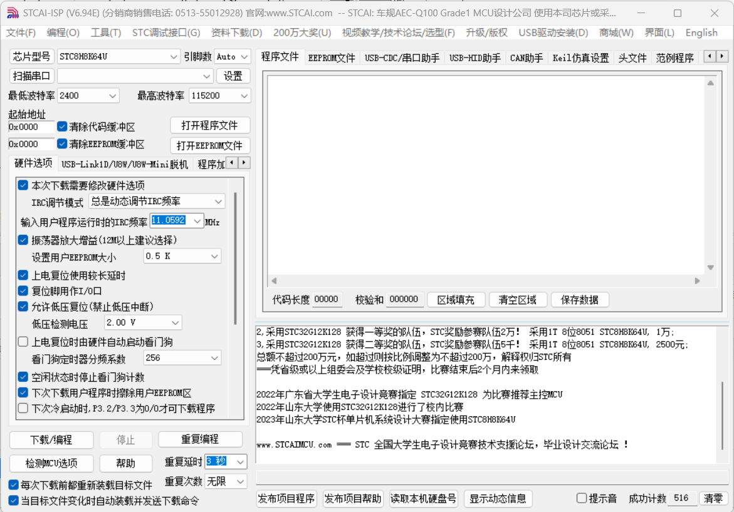
Task: Click left arrow of hardware options tab strip
Action: pos(233,163)
